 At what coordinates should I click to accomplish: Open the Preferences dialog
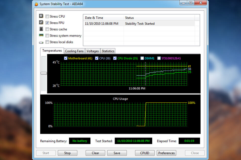coord(166,153)
